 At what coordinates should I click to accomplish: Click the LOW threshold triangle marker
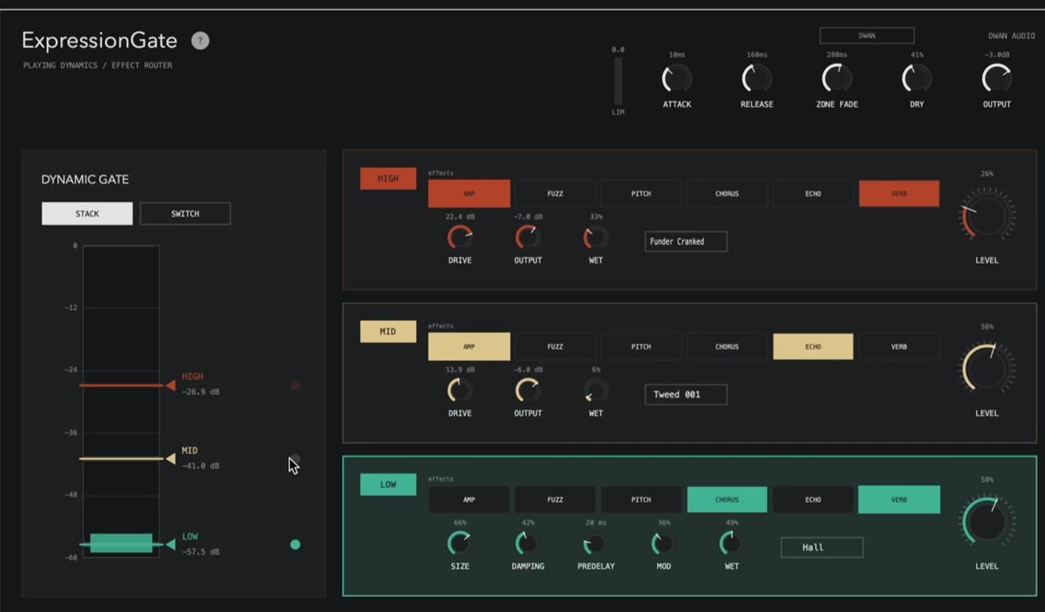[171, 545]
